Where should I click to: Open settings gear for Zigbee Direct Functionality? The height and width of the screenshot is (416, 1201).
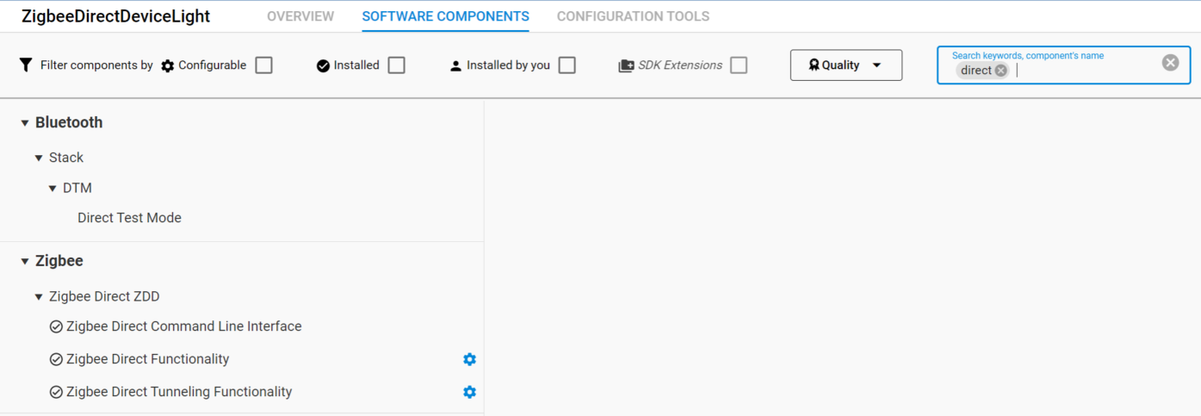pos(469,359)
